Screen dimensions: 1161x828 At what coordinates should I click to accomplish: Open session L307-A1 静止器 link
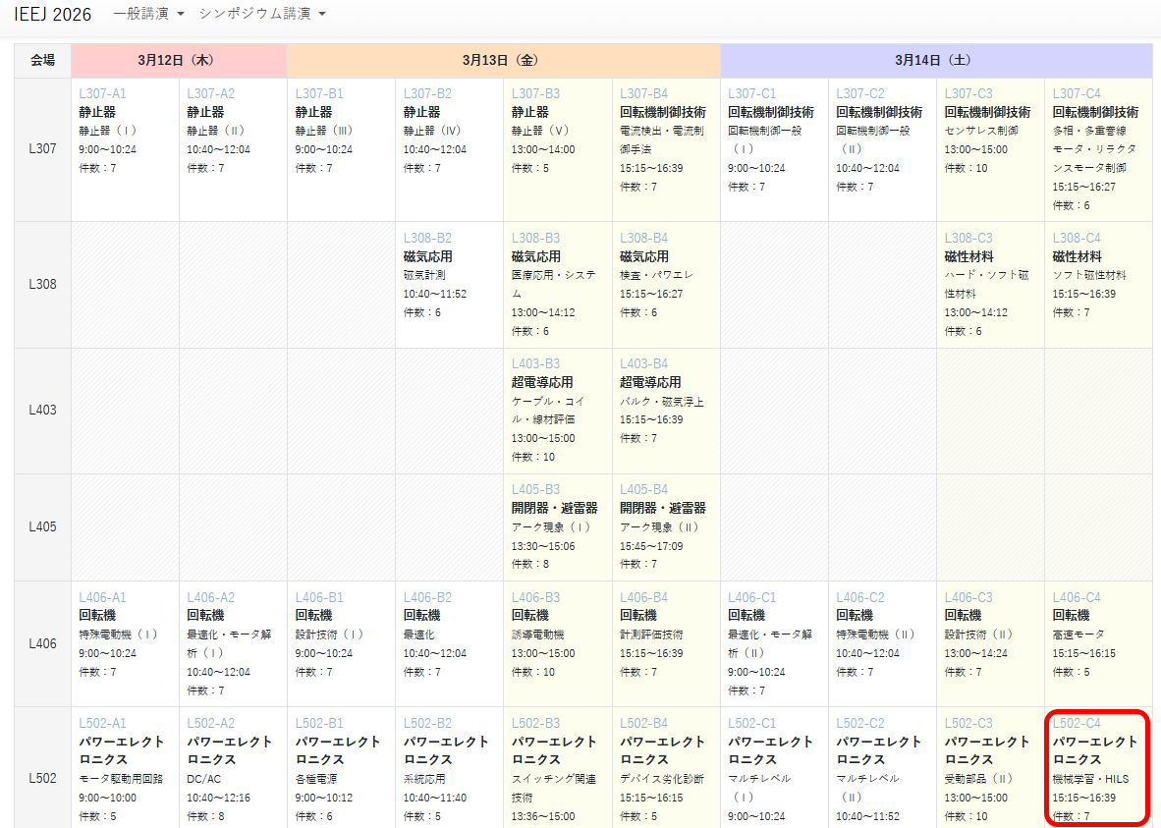[102, 94]
